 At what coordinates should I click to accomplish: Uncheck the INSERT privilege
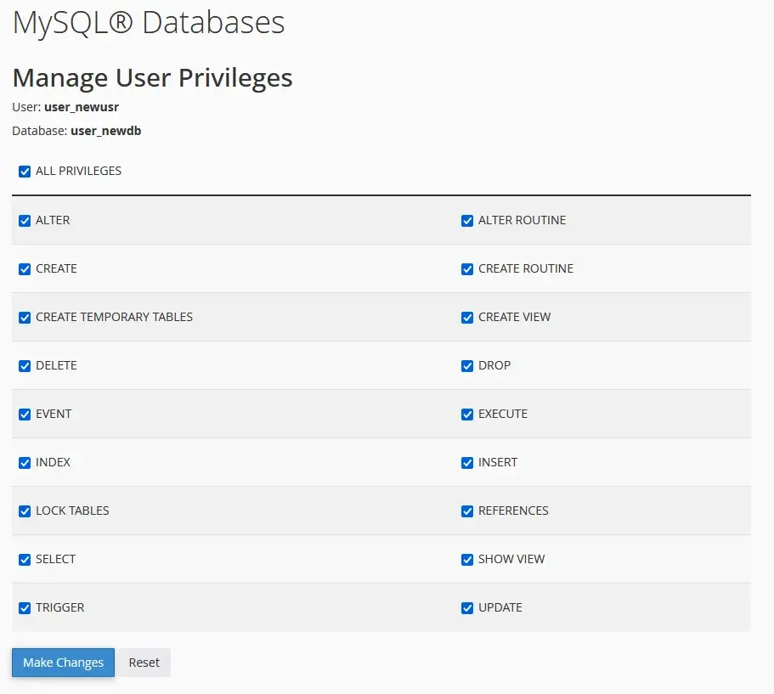tap(466, 462)
